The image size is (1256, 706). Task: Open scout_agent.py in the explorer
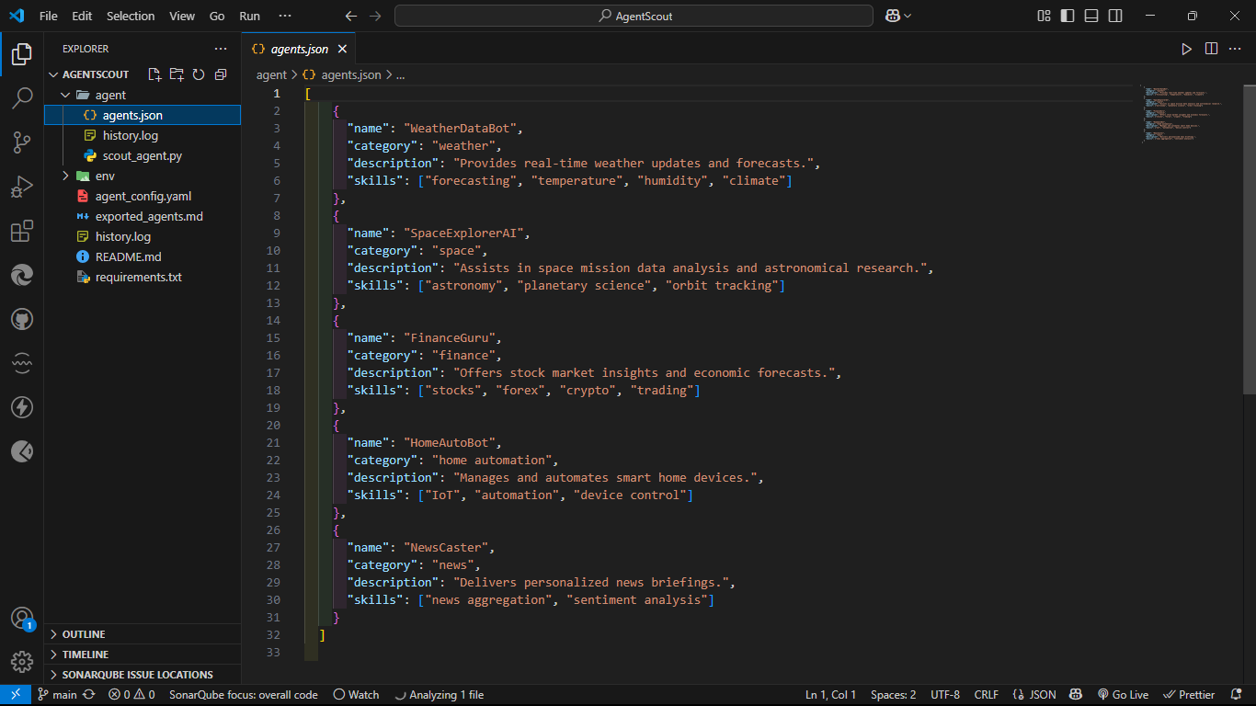coord(142,155)
